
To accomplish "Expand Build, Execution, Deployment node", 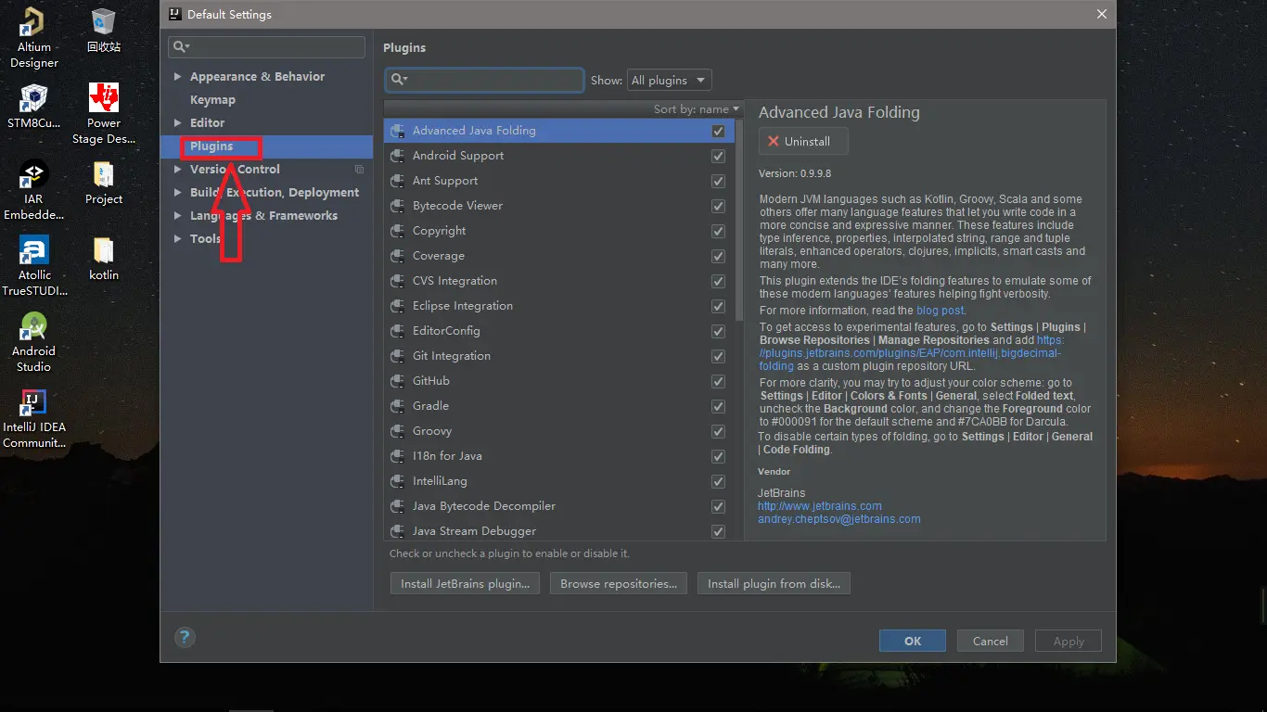I will (177, 193).
